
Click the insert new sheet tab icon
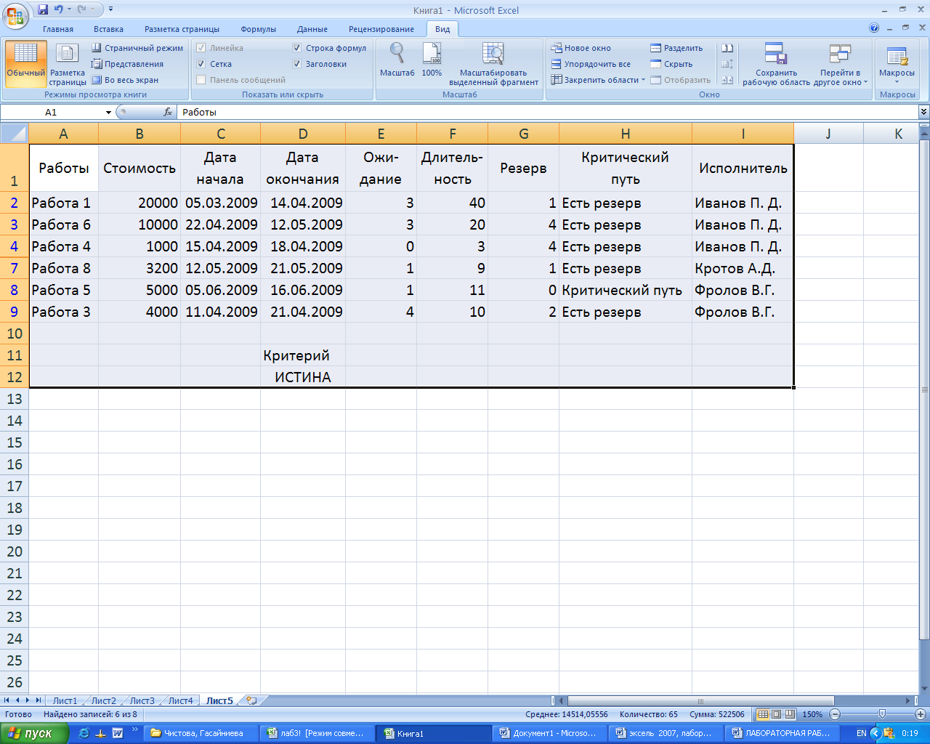[x=251, y=700]
